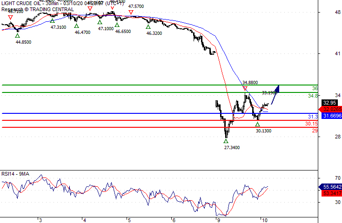342x223 pixels.
Task: Click the green triangle marker above 27.3400
Action: click(x=226, y=141)
